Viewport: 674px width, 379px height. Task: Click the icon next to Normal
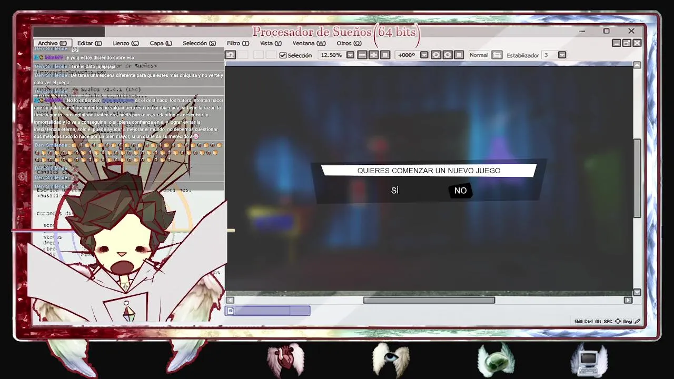pos(497,55)
